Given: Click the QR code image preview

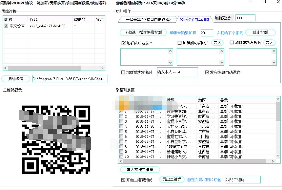Looking at the screenshot, I should (x=56, y=140).
